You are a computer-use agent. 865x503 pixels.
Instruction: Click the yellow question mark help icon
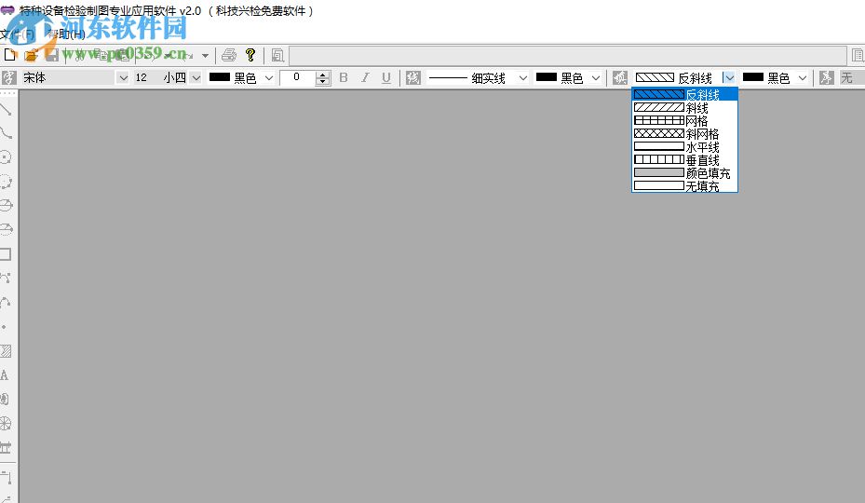pos(250,55)
